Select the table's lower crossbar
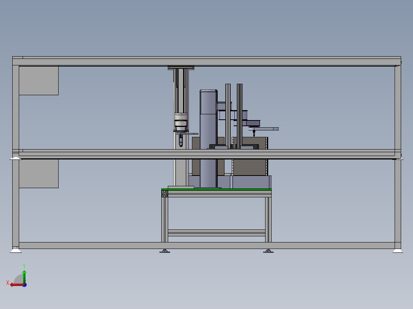 point(216,233)
